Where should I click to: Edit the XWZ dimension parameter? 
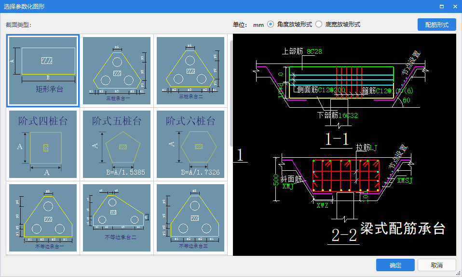pyautogui.click(x=322, y=206)
